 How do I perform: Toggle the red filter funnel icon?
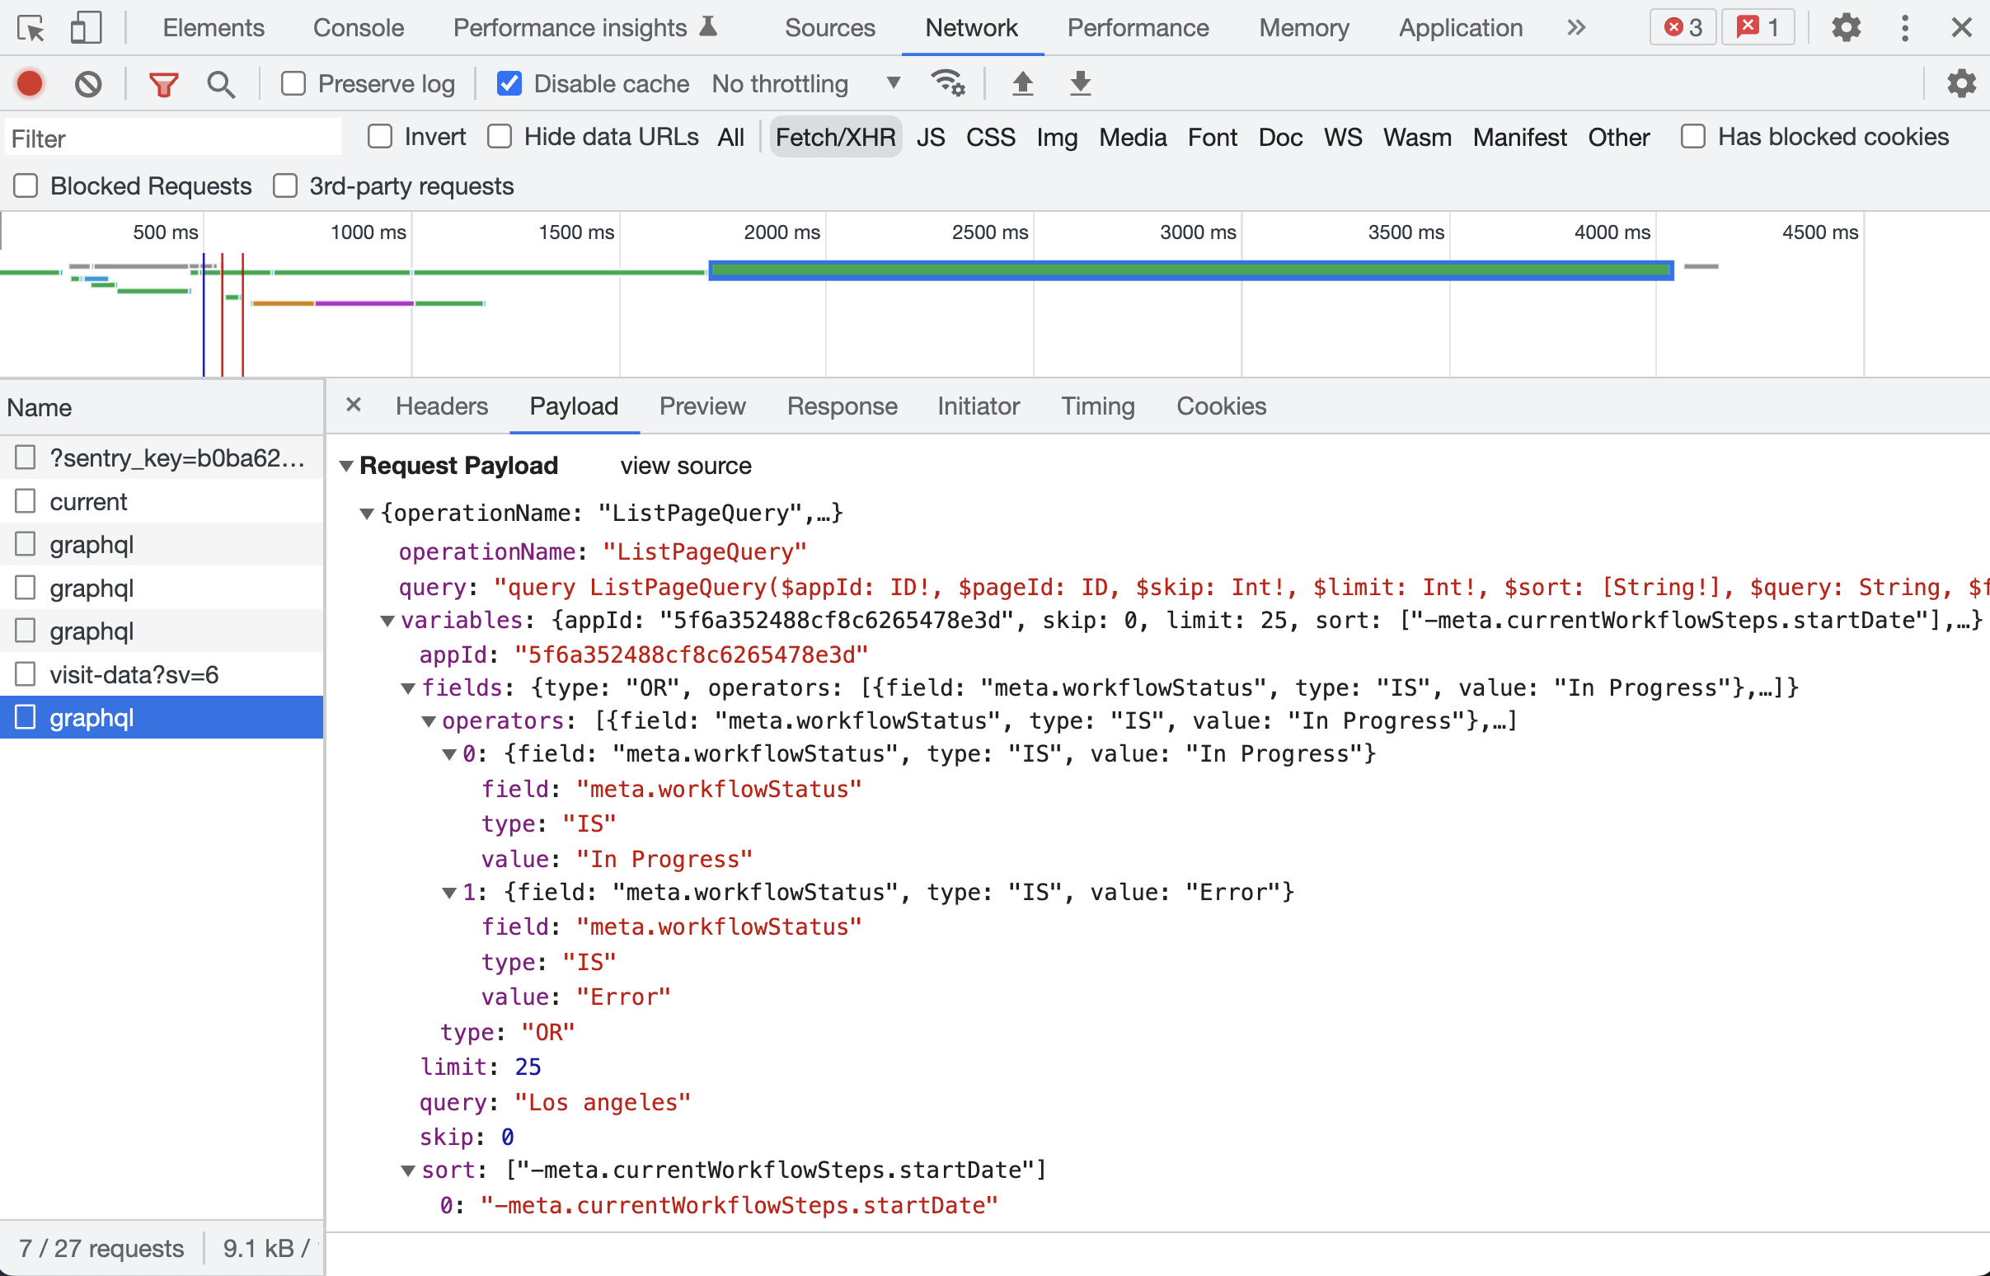click(163, 84)
